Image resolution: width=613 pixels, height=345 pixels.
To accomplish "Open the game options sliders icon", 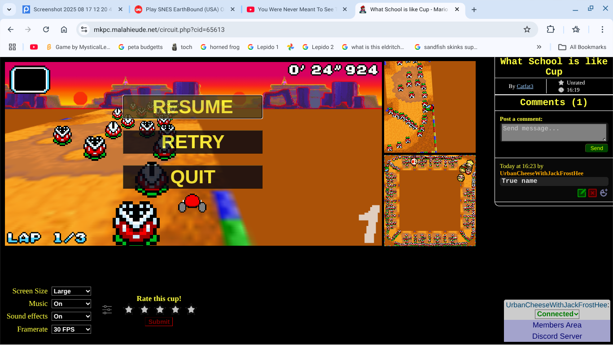I will click(x=107, y=310).
